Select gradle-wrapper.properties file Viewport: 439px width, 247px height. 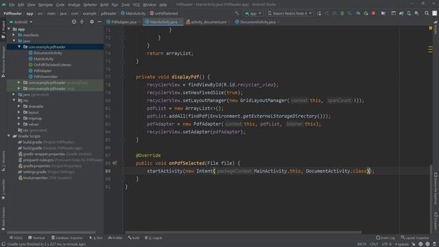click(x=44, y=154)
